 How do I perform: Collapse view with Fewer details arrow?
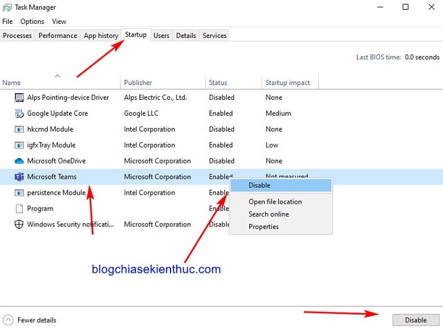8,320
